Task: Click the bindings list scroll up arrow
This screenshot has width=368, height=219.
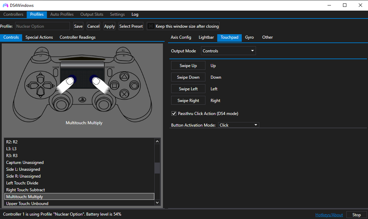Action: tap(157, 141)
